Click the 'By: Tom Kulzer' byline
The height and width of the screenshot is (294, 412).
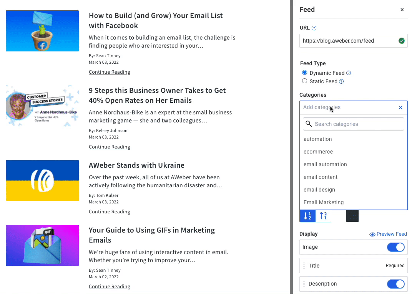(x=103, y=195)
